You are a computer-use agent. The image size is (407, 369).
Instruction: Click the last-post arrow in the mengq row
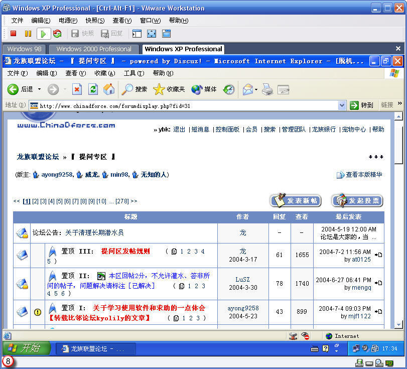(x=378, y=283)
